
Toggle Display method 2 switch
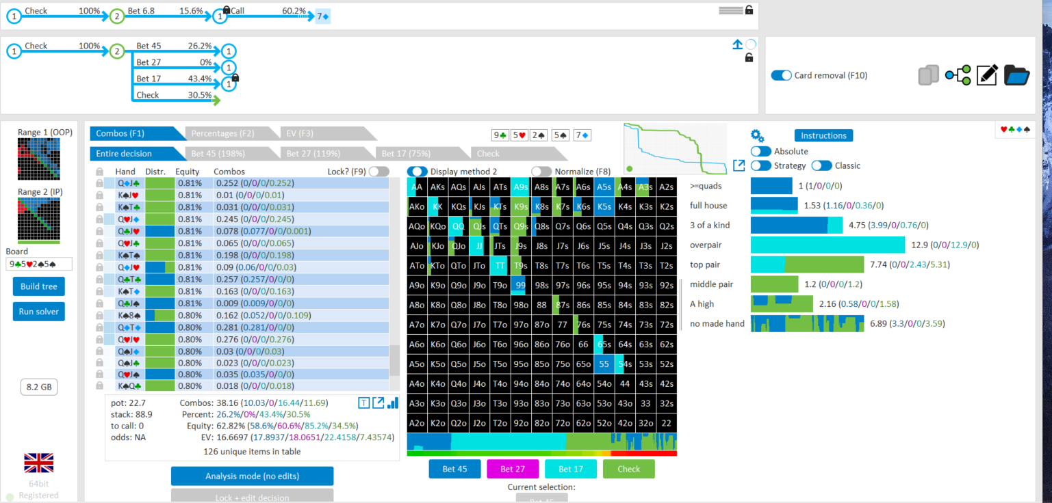coord(418,171)
